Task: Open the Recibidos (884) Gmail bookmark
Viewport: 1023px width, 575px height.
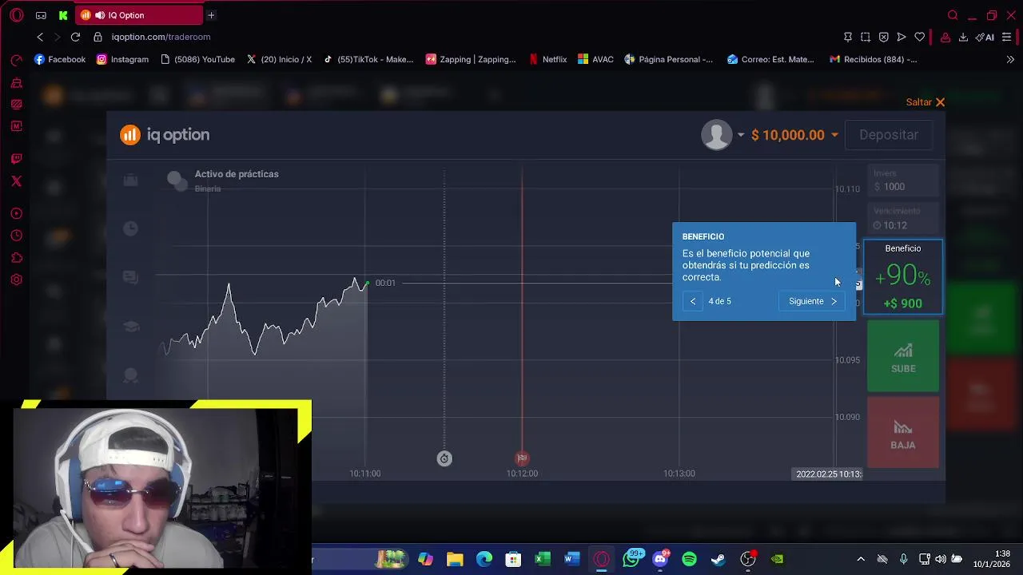Action: point(873,59)
